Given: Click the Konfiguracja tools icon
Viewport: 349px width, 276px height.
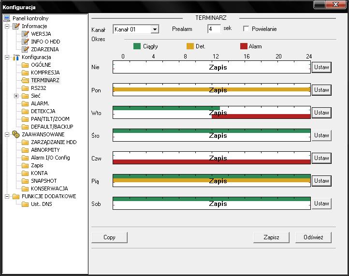Looking at the screenshot, I should click(x=16, y=57).
